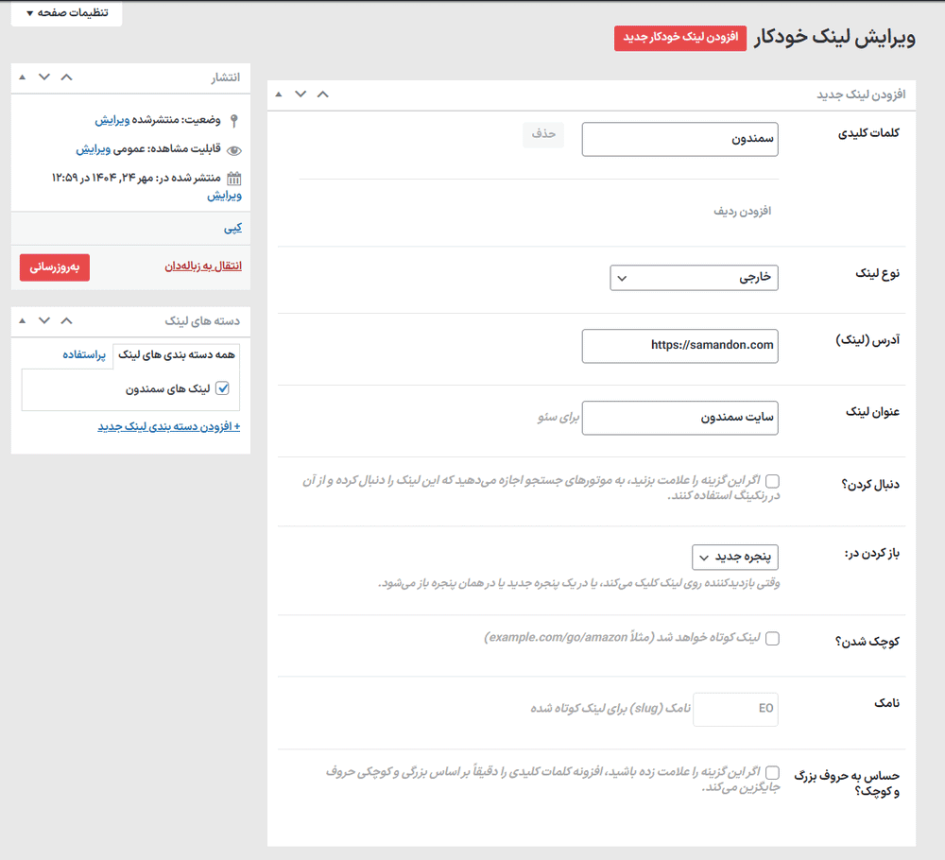Click the انتقال به زباله‌دان trash link

coord(199,267)
